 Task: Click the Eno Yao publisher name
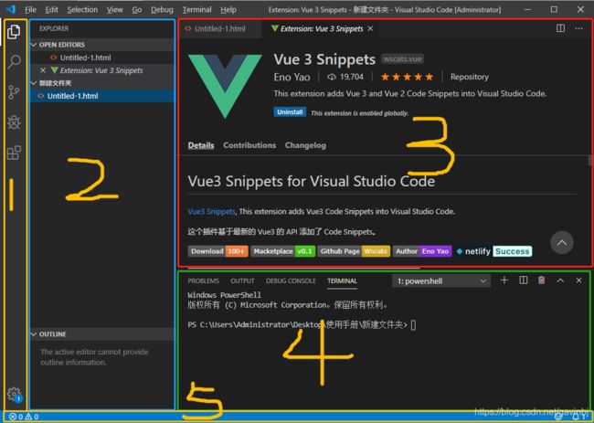point(292,78)
